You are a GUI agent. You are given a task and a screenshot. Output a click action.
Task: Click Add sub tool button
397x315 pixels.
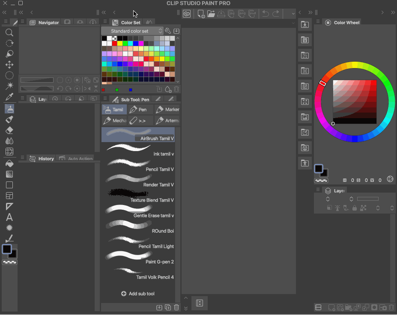pyautogui.click(x=138, y=294)
